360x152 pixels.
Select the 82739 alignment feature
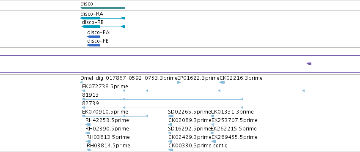(162, 108)
